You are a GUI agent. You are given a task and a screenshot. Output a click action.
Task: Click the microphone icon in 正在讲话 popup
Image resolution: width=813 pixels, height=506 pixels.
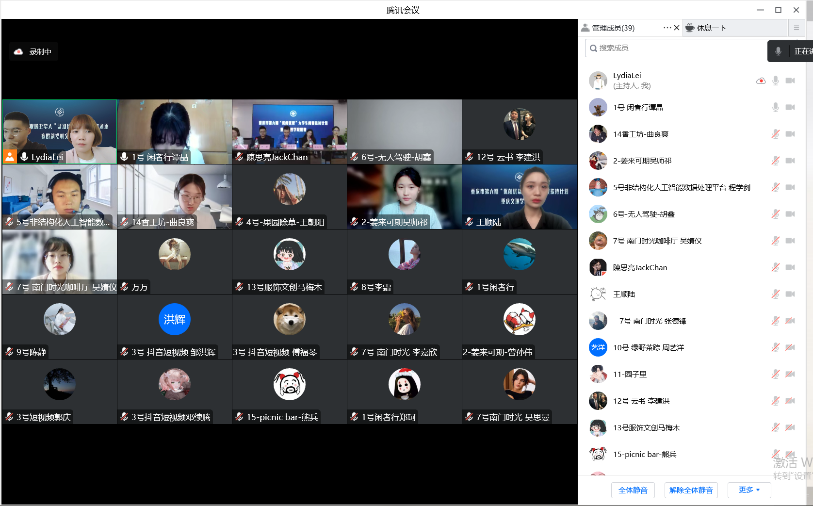[x=778, y=51]
